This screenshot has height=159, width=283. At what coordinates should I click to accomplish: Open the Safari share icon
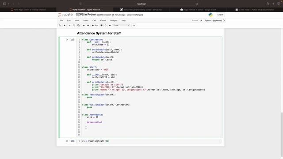click(x=268, y=4)
